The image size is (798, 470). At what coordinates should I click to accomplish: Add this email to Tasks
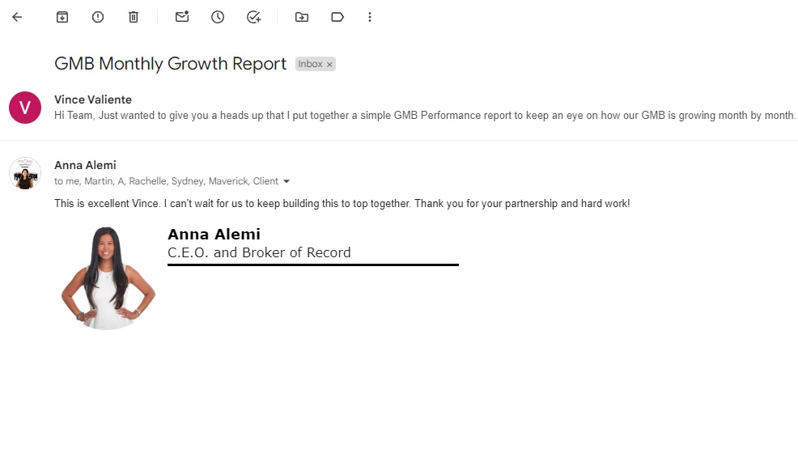tap(253, 17)
